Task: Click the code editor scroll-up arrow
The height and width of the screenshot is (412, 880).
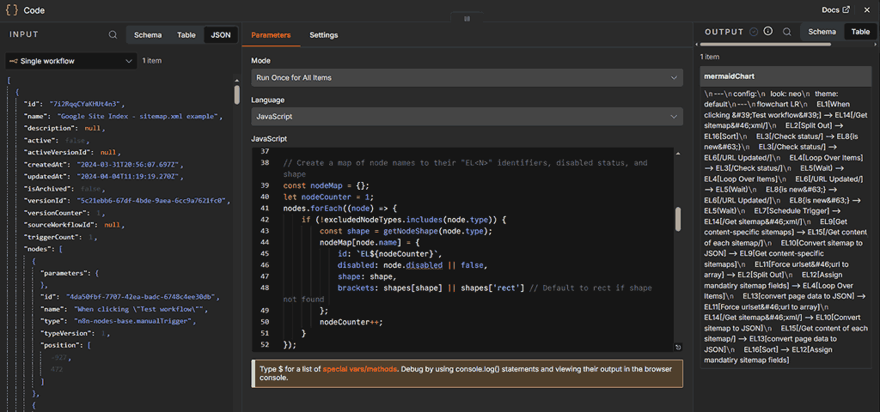Action: pyautogui.click(x=678, y=153)
